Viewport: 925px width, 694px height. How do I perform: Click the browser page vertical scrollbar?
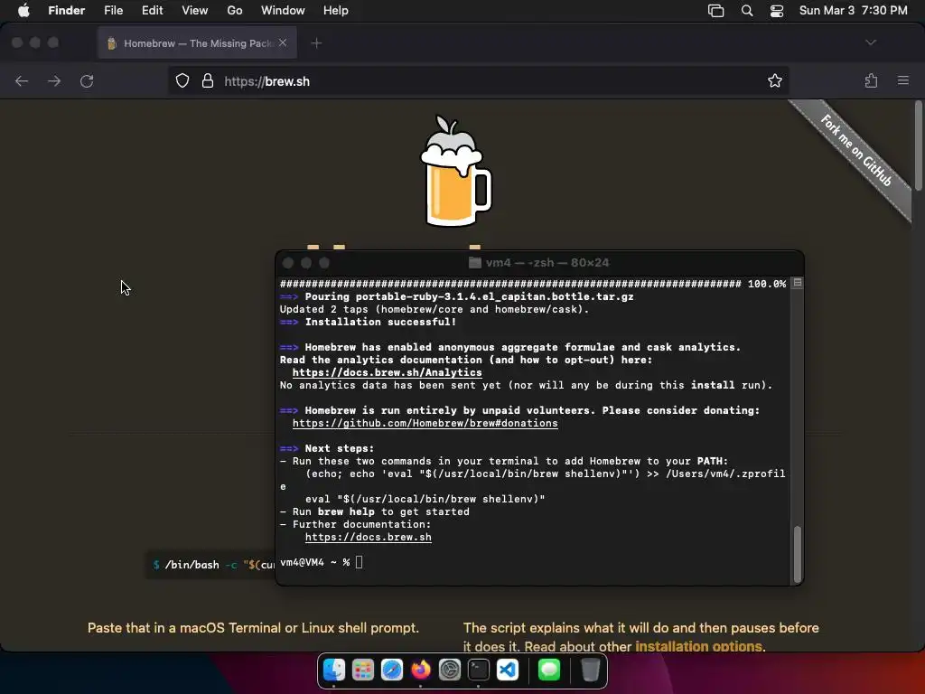pos(918,146)
